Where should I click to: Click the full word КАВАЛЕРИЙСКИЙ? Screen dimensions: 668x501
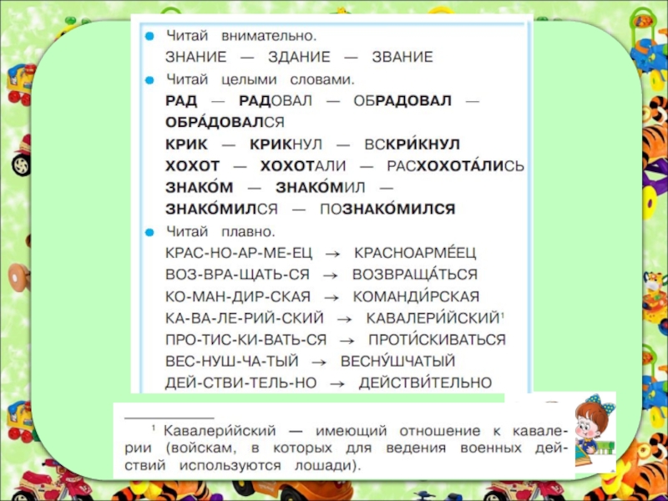click(433, 317)
